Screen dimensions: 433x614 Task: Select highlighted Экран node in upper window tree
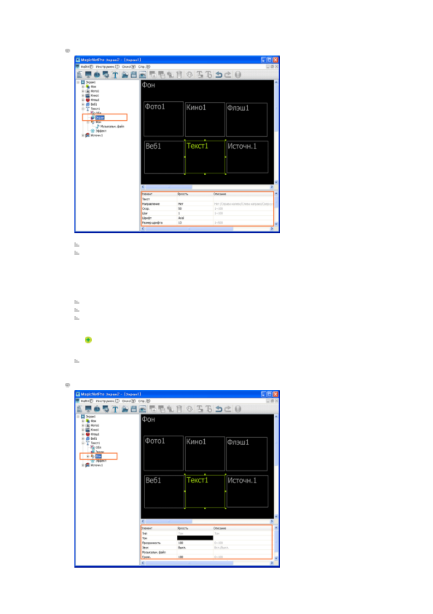pos(100,117)
